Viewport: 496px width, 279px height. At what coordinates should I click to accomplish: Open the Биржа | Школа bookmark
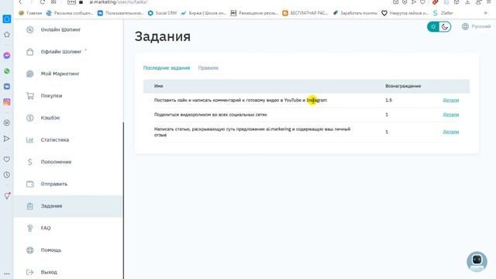coord(204,13)
